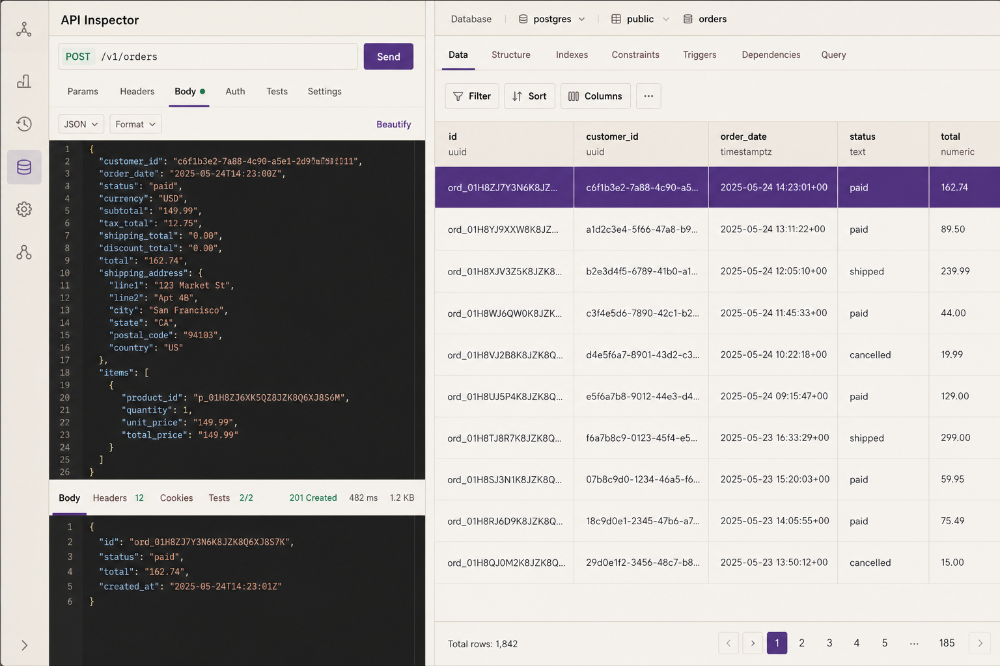Click the orders table icon

pos(688,19)
